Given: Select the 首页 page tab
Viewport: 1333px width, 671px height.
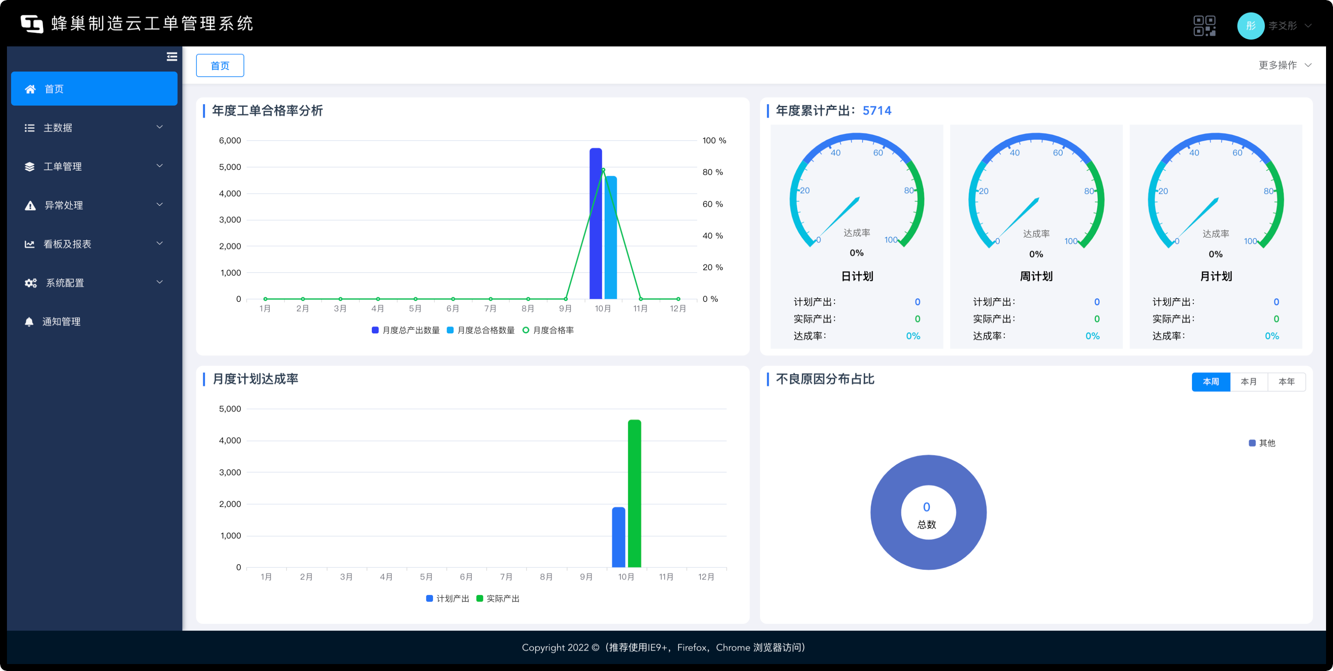Looking at the screenshot, I should [220, 66].
